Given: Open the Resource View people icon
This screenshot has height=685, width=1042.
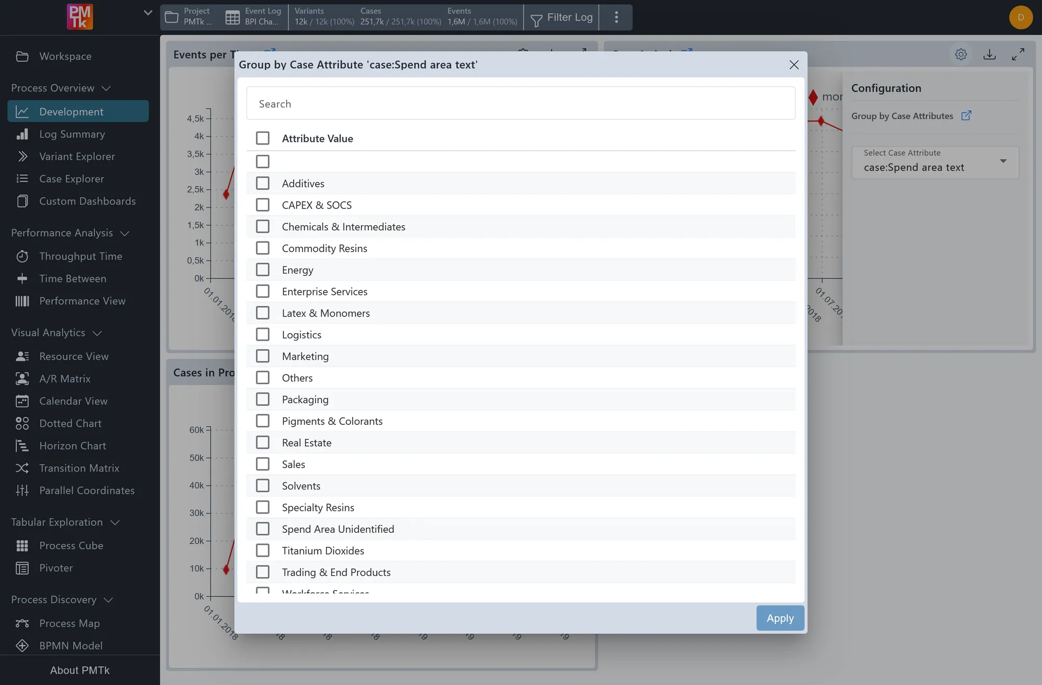Looking at the screenshot, I should click(22, 357).
